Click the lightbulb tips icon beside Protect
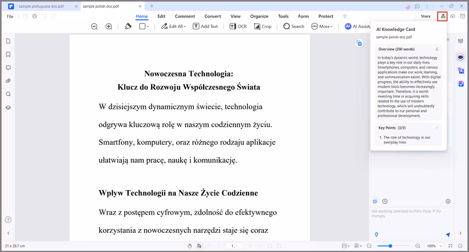The height and width of the screenshot is (252, 469). tap(345, 16)
